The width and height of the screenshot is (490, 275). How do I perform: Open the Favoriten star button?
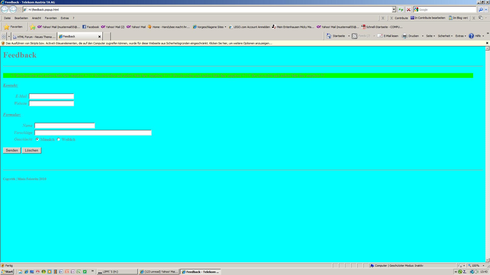pos(13,27)
